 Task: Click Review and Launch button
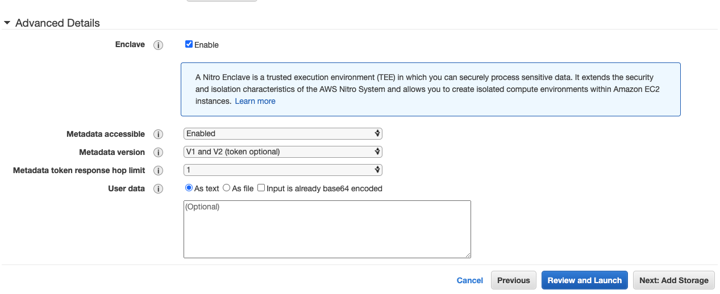click(584, 280)
